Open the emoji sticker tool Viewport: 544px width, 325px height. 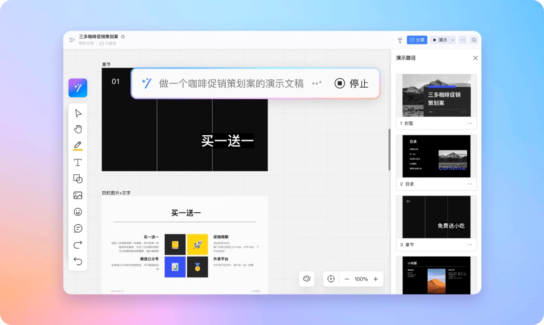point(78,212)
